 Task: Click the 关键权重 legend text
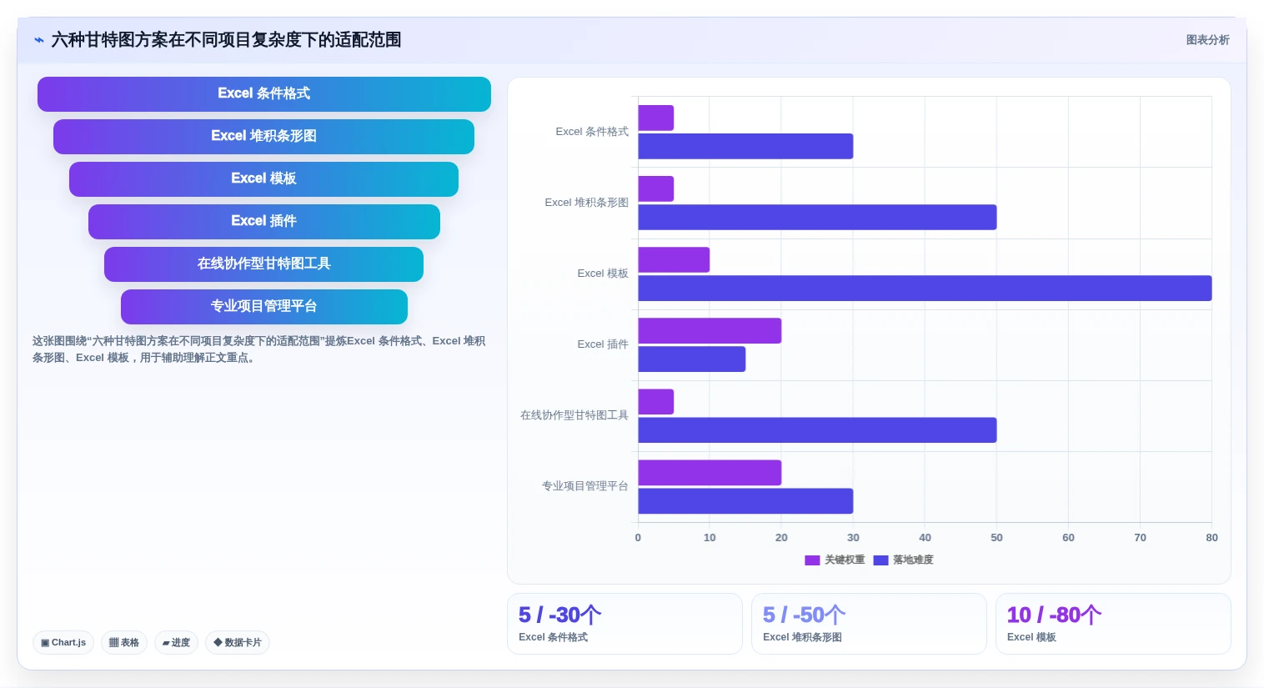[x=845, y=560]
